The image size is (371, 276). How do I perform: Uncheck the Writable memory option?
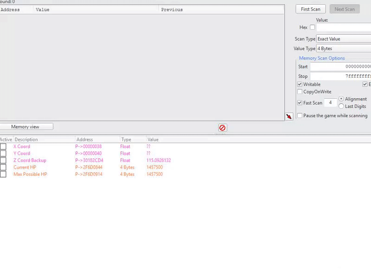tap(301, 84)
